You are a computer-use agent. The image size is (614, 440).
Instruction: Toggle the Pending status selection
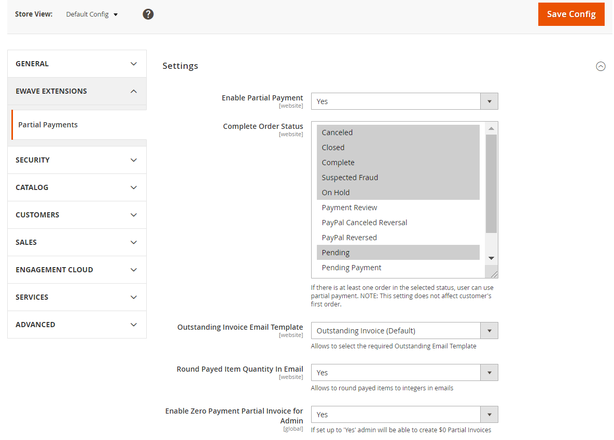click(x=336, y=253)
